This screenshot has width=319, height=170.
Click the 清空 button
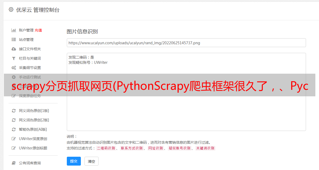tap(92, 161)
